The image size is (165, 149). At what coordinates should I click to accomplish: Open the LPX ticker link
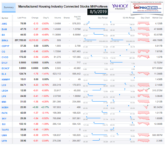tap(4, 96)
